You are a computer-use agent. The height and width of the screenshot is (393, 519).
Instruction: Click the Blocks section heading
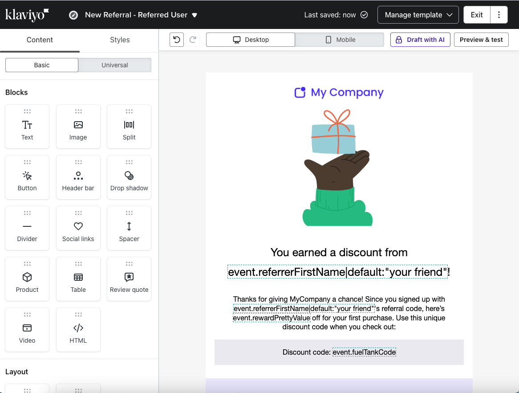point(16,92)
